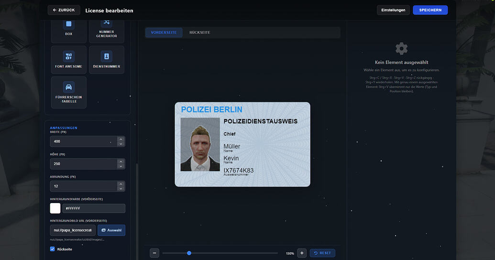Screen dimensions: 495x260
Task: Click the 130% zoom readout
Action: [x=290, y=253]
